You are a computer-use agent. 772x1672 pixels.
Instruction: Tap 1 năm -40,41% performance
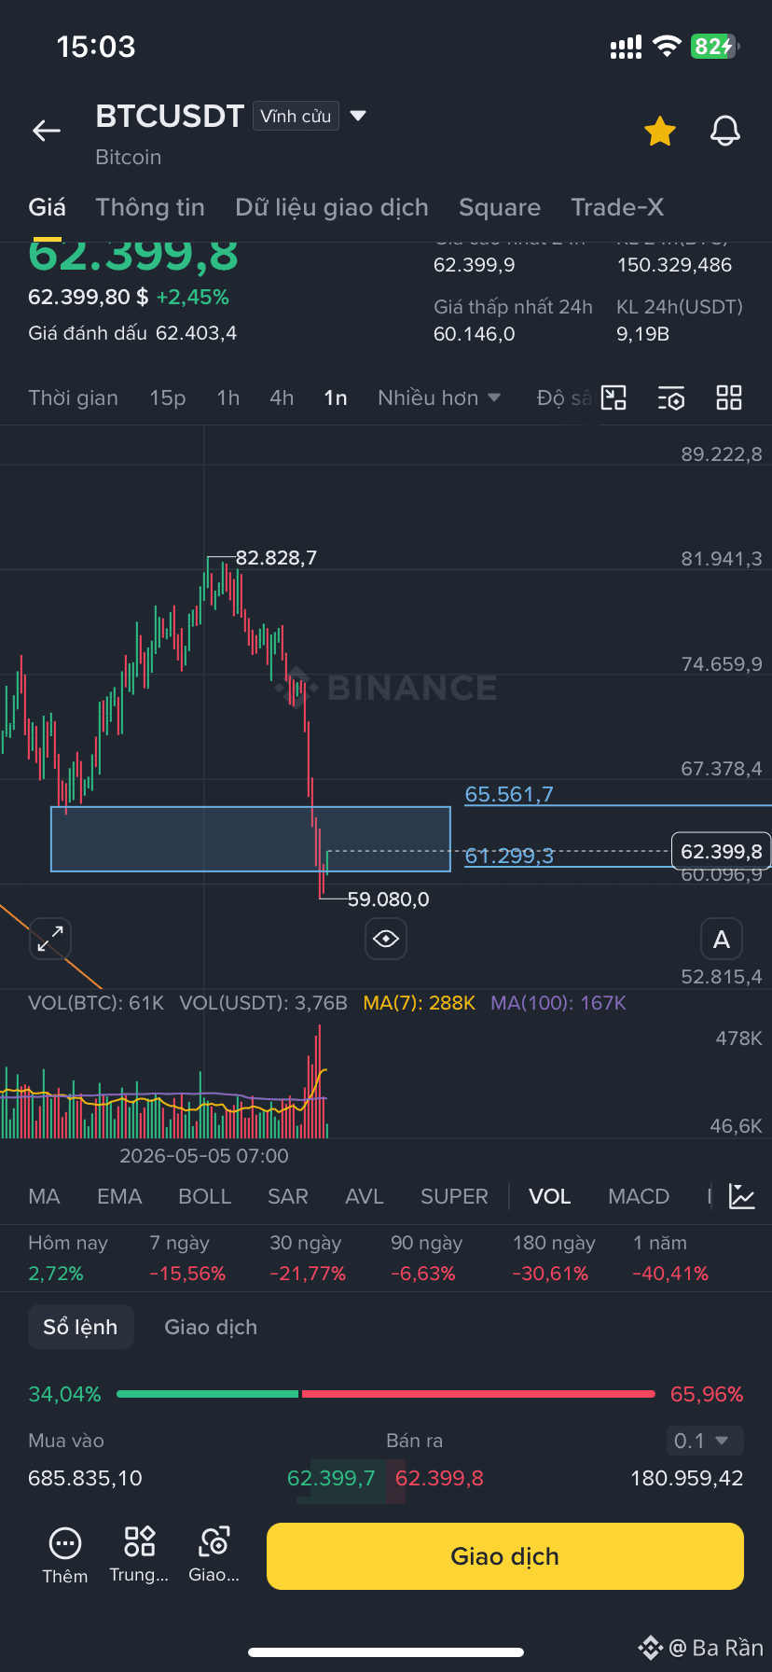pyautogui.click(x=670, y=1258)
